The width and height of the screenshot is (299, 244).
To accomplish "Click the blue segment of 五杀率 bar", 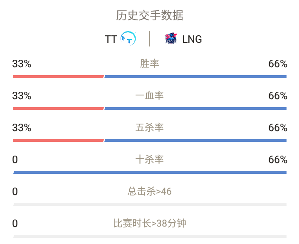I will click(195, 141).
